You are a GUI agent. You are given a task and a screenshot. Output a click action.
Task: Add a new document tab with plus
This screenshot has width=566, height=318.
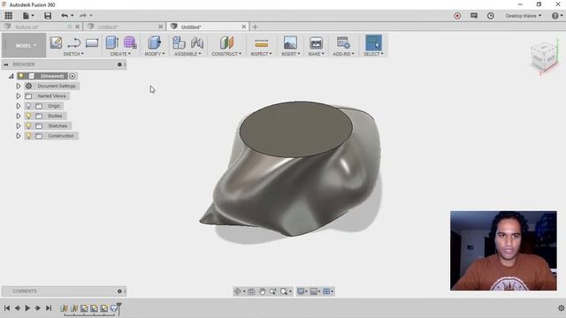pyautogui.click(x=255, y=26)
